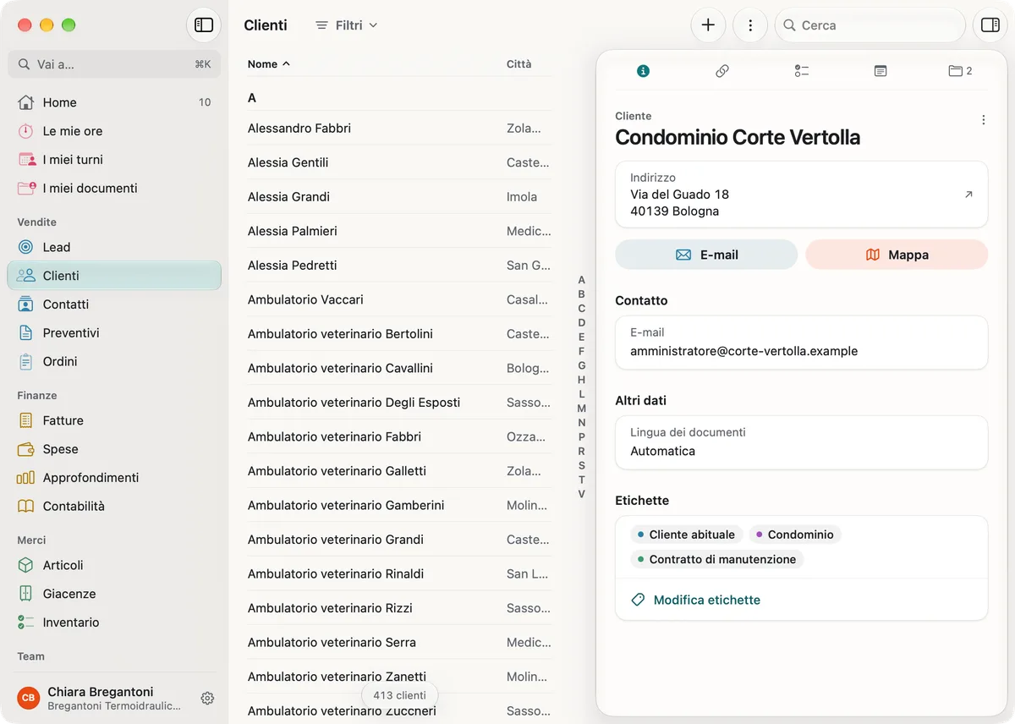The width and height of the screenshot is (1015, 724).
Task: Select client Ambulatorio Vaccari
Action: 399,299
